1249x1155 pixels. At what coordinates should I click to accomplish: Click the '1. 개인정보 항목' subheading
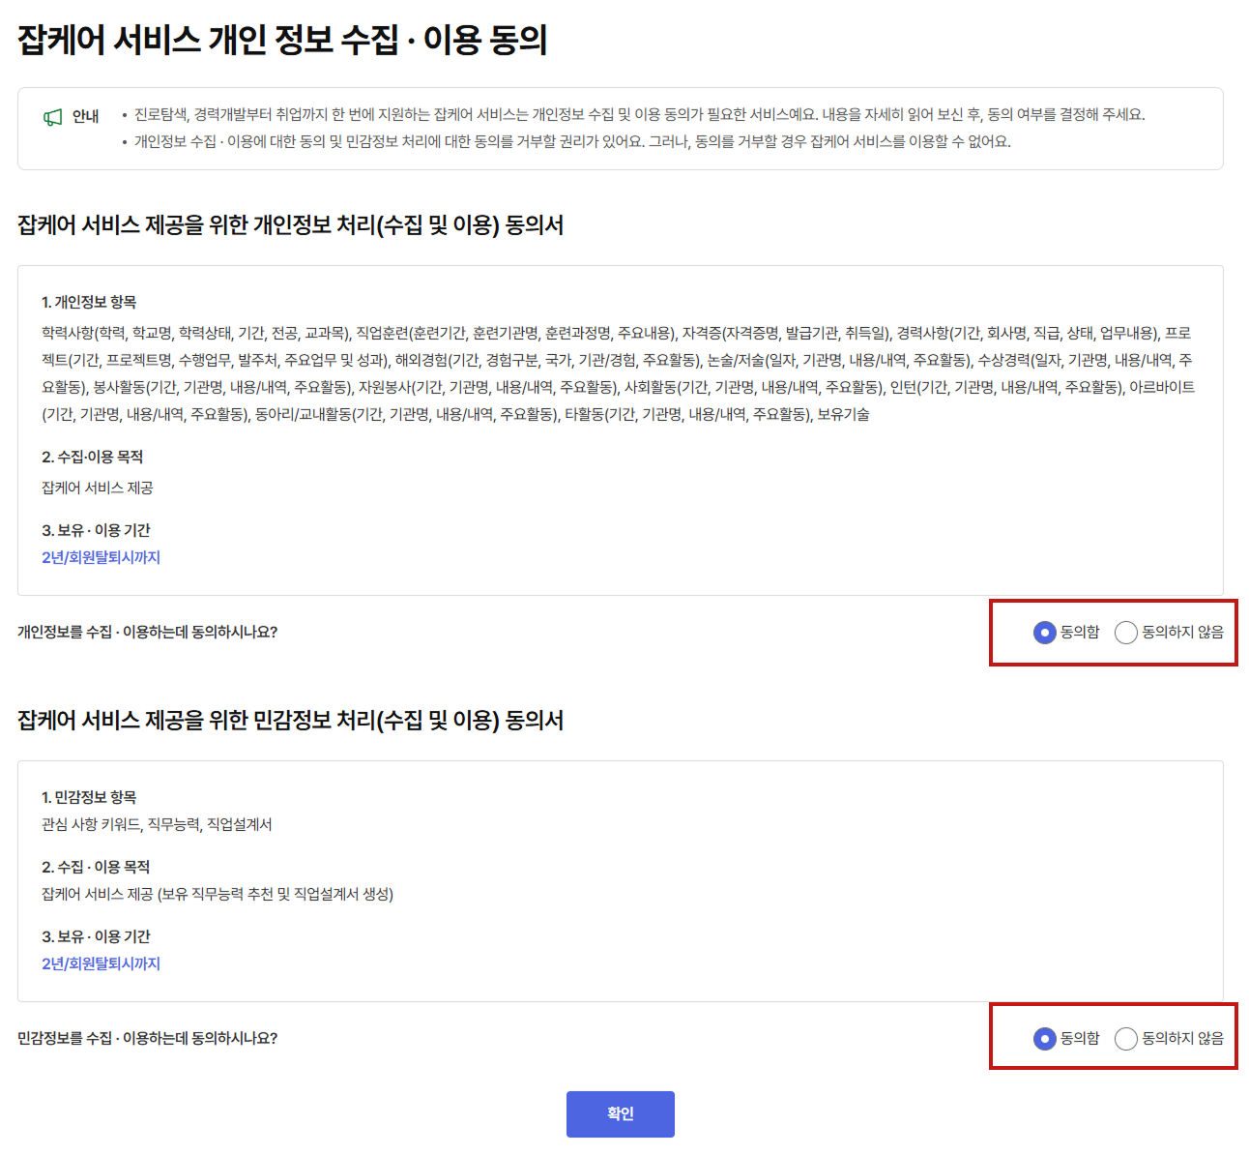point(89,302)
